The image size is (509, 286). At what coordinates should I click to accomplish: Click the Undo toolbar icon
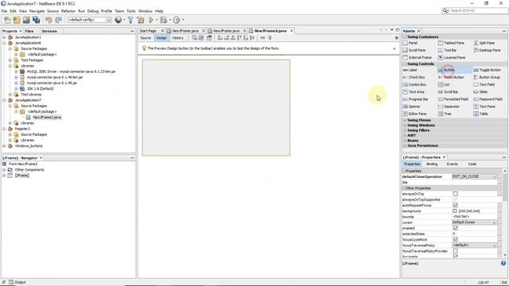point(49,20)
